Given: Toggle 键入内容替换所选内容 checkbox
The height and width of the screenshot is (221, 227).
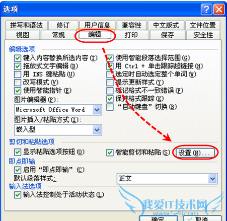Looking at the screenshot, I should [18, 58].
